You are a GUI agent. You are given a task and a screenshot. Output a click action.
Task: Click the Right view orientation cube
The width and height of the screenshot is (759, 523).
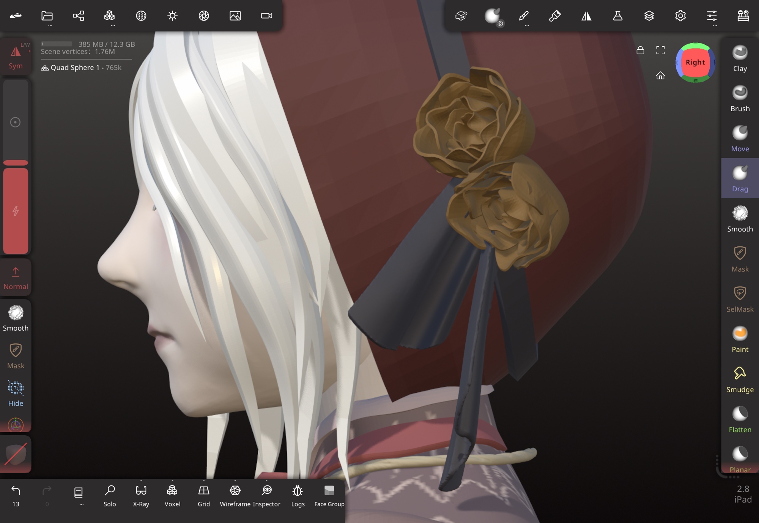(x=695, y=63)
